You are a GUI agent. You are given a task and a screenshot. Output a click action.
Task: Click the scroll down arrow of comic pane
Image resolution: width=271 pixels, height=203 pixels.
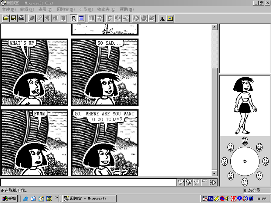[214, 173]
